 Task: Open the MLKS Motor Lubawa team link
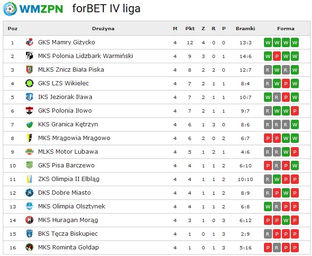click(x=68, y=152)
